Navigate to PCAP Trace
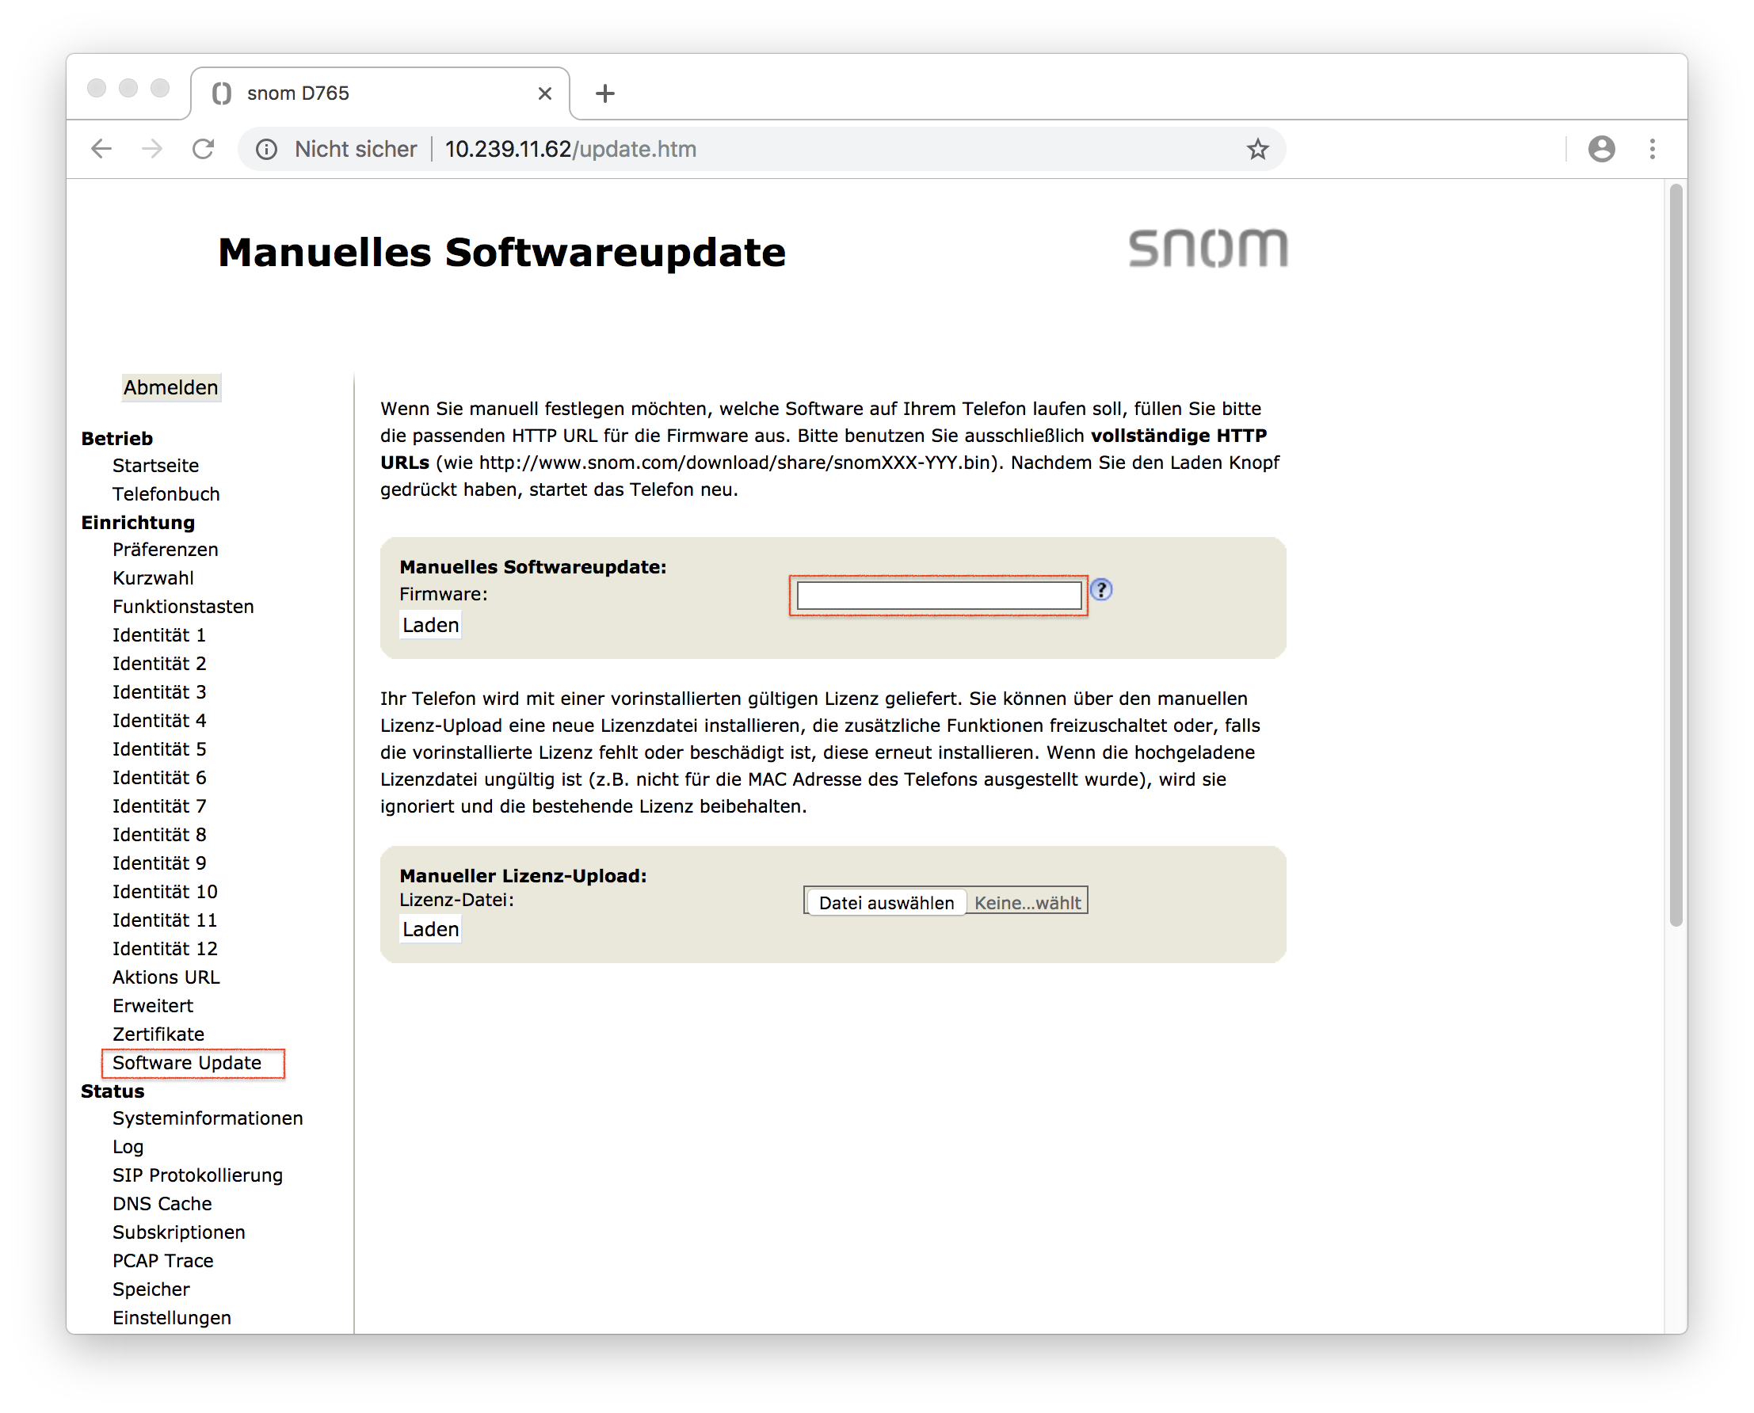 click(162, 1261)
